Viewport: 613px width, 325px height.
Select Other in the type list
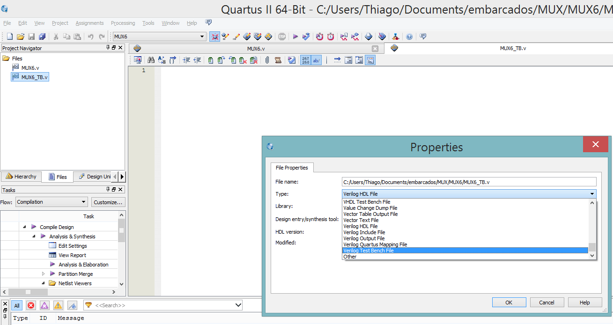click(x=465, y=257)
